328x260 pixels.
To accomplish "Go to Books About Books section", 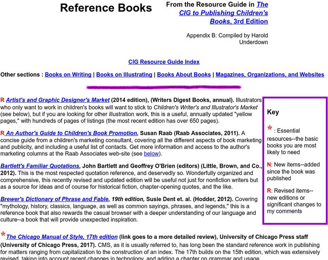I will tap(184, 75).
